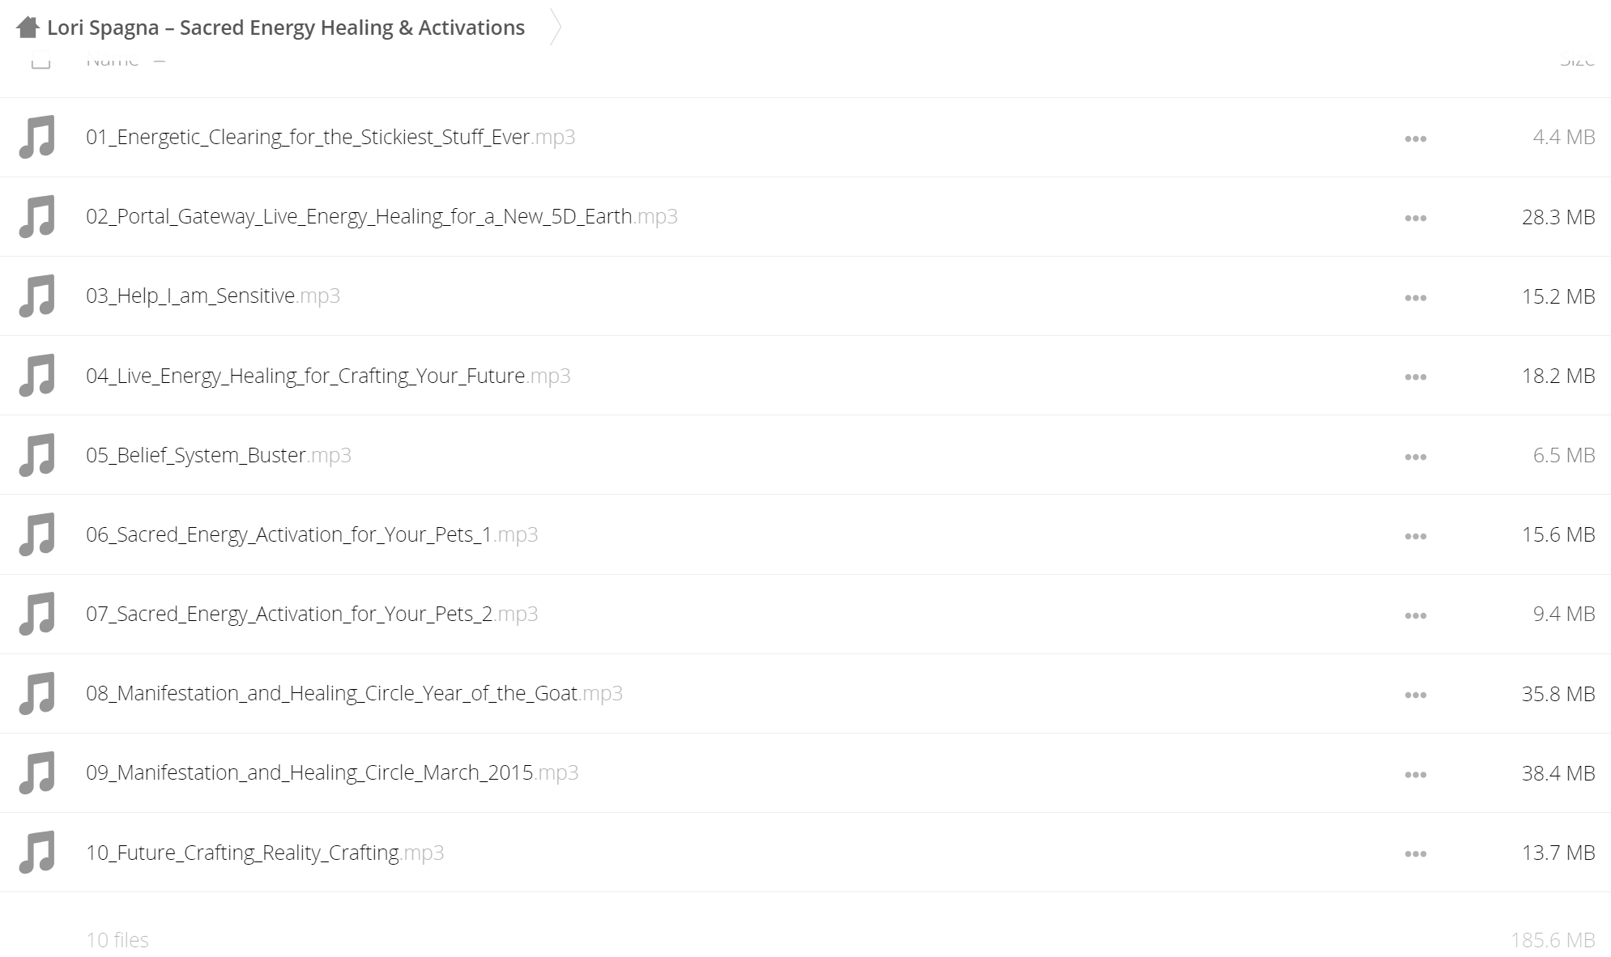Image resolution: width=1611 pixels, height=957 pixels.
Task: Click Lori Spagna breadcrumb folder title
Action: [286, 28]
